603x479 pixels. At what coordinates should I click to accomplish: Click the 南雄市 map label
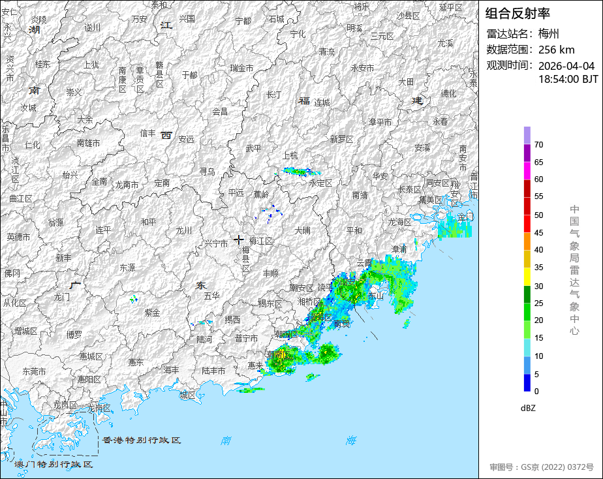(x=89, y=143)
